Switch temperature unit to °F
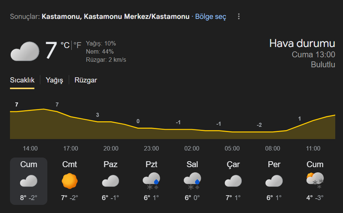The image size is (343, 213). [77, 45]
